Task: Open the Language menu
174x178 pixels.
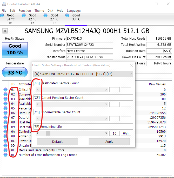Action: coord(74,11)
